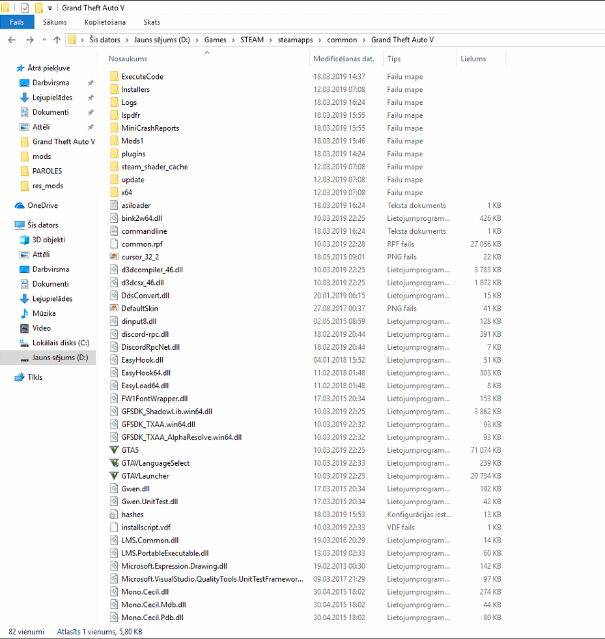Image resolution: width=605 pixels, height=639 pixels.
Task: Click the New Folder quick access icon
Action: click(x=38, y=8)
